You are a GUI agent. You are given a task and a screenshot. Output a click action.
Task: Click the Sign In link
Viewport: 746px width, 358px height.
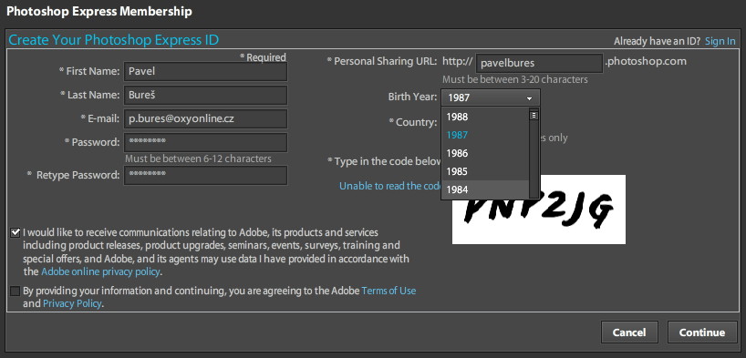click(720, 41)
